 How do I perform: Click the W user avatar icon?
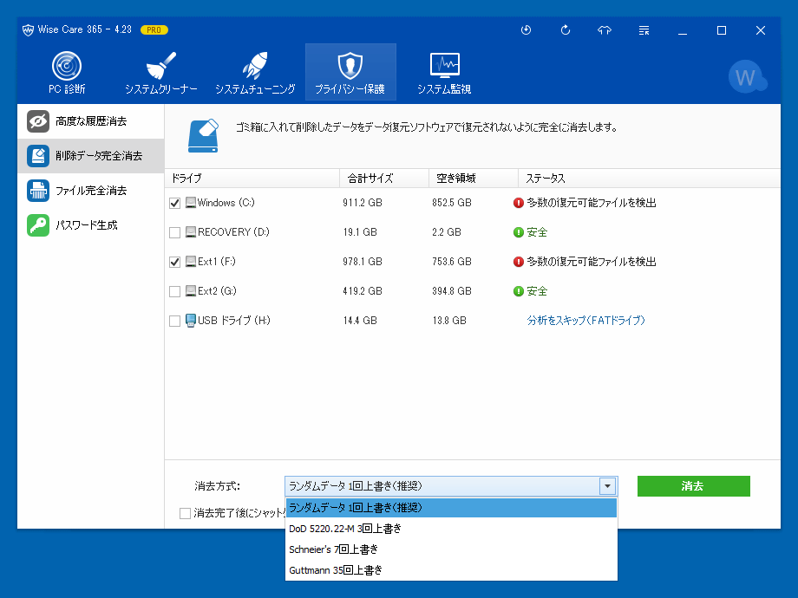(747, 77)
